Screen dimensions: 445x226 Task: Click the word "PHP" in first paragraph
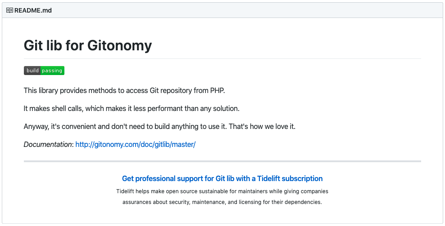pyautogui.click(x=217, y=91)
